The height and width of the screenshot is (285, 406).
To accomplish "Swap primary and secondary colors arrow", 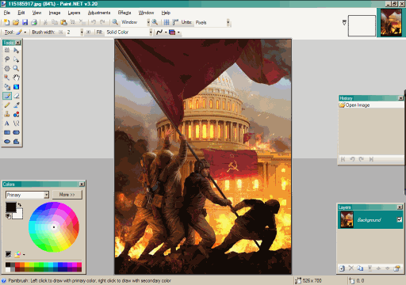I will pos(20,204).
